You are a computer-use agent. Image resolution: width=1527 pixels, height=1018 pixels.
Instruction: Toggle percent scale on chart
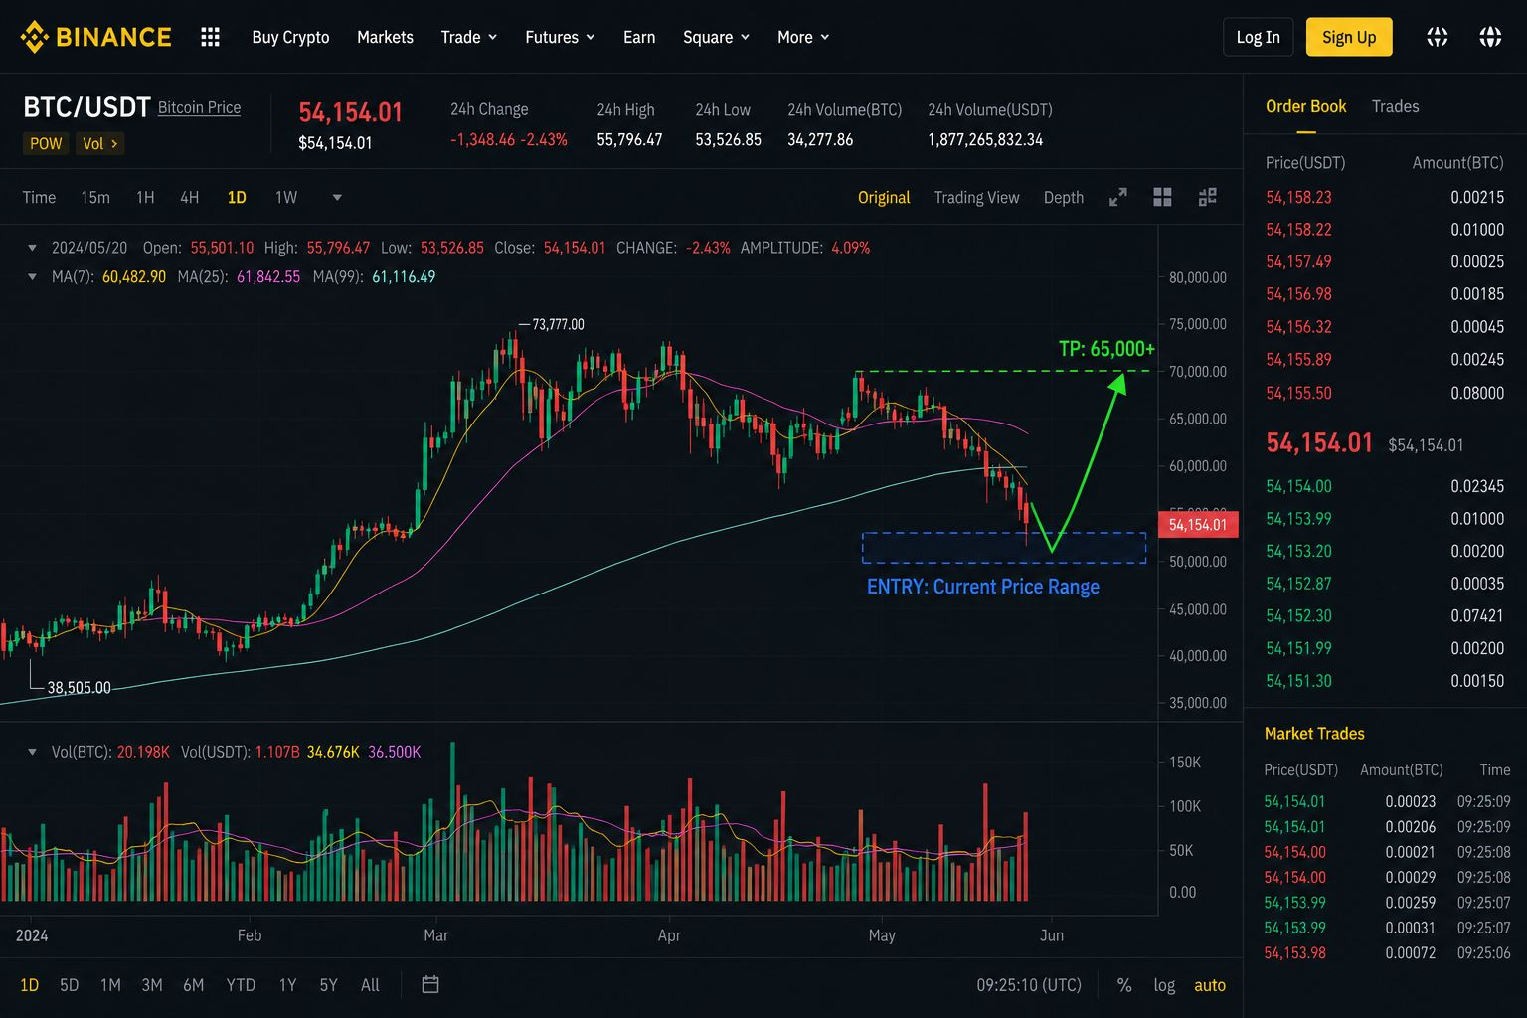pyautogui.click(x=1124, y=985)
